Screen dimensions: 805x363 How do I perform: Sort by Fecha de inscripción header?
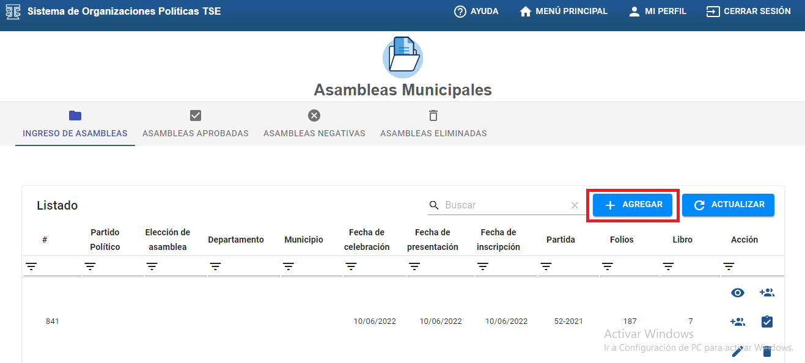(x=499, y=240)
